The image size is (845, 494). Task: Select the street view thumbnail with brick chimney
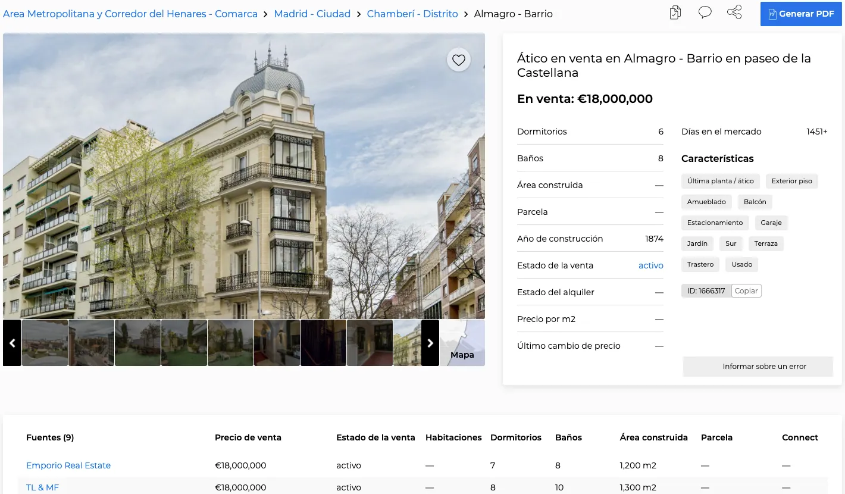click(92, 343)
